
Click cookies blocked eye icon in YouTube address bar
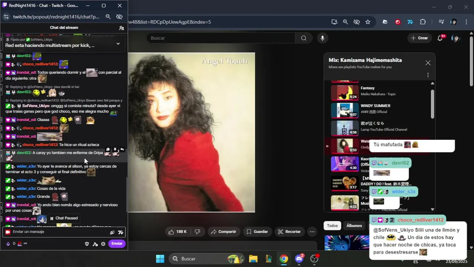(x=356, y=22)
